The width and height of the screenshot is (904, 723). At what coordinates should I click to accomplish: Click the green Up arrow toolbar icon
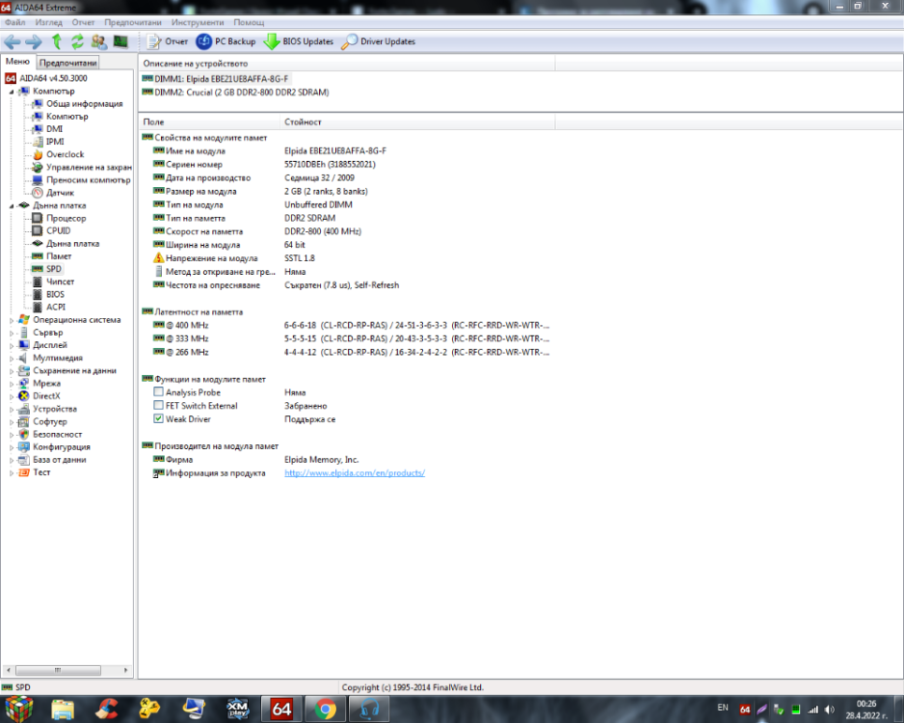(57, 41)
